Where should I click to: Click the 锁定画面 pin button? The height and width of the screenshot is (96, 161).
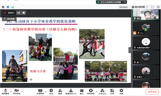[x=9, y=19]
